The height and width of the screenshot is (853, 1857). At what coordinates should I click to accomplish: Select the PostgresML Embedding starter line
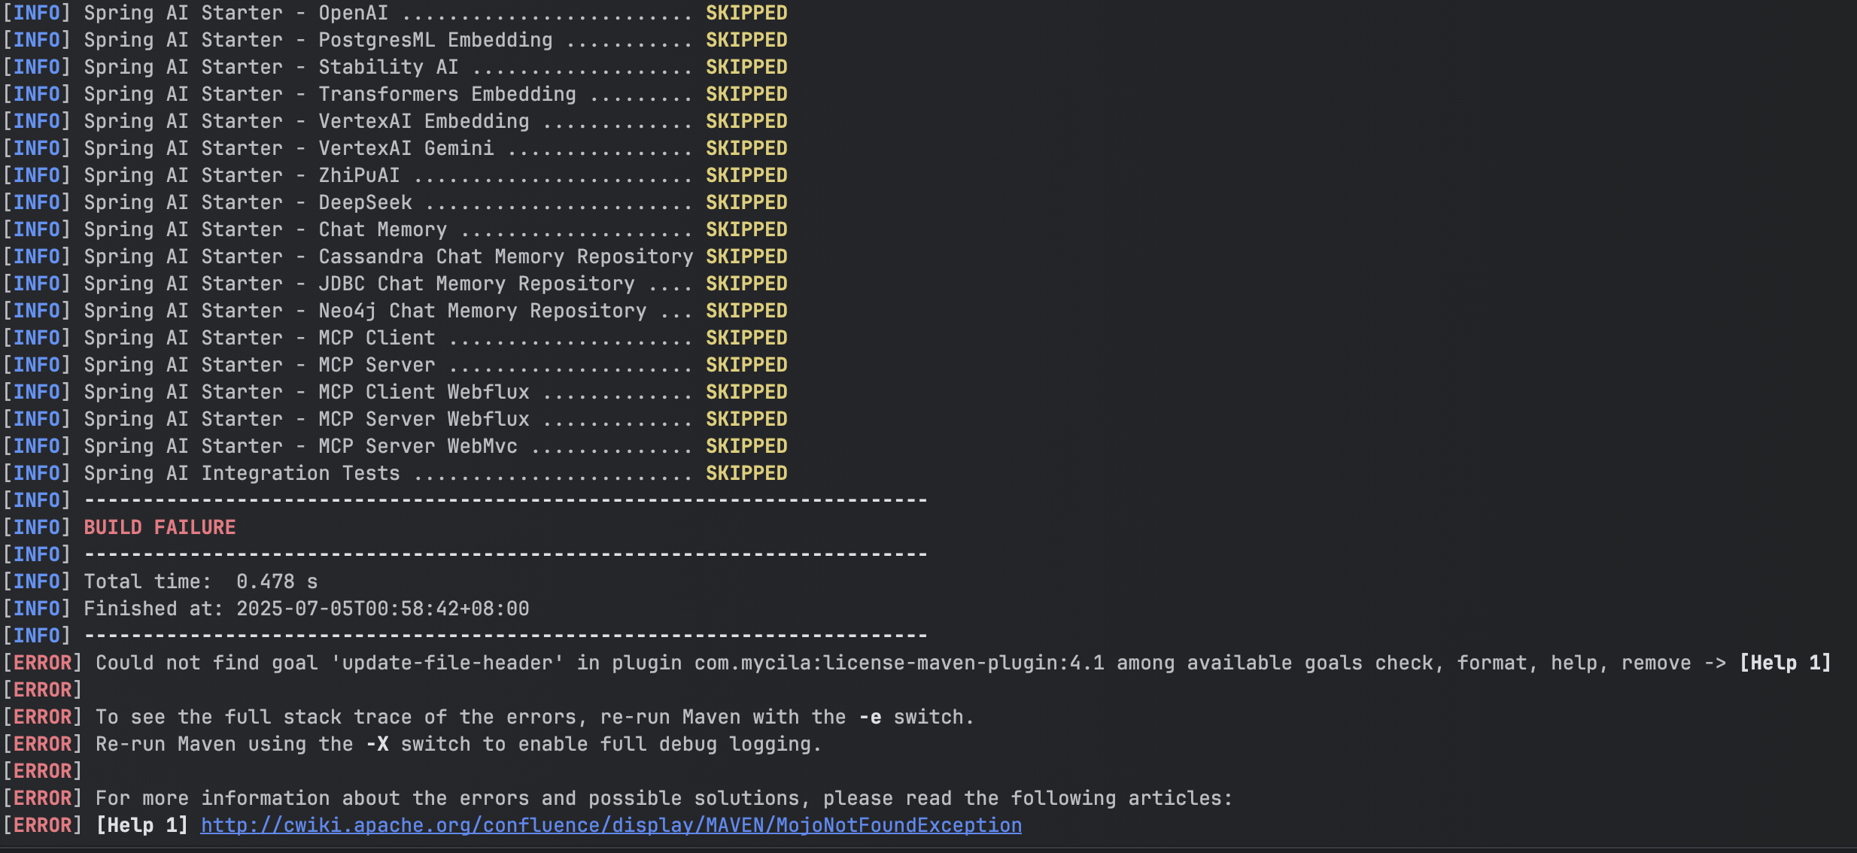pyautogui.click(x=395, y=40)
